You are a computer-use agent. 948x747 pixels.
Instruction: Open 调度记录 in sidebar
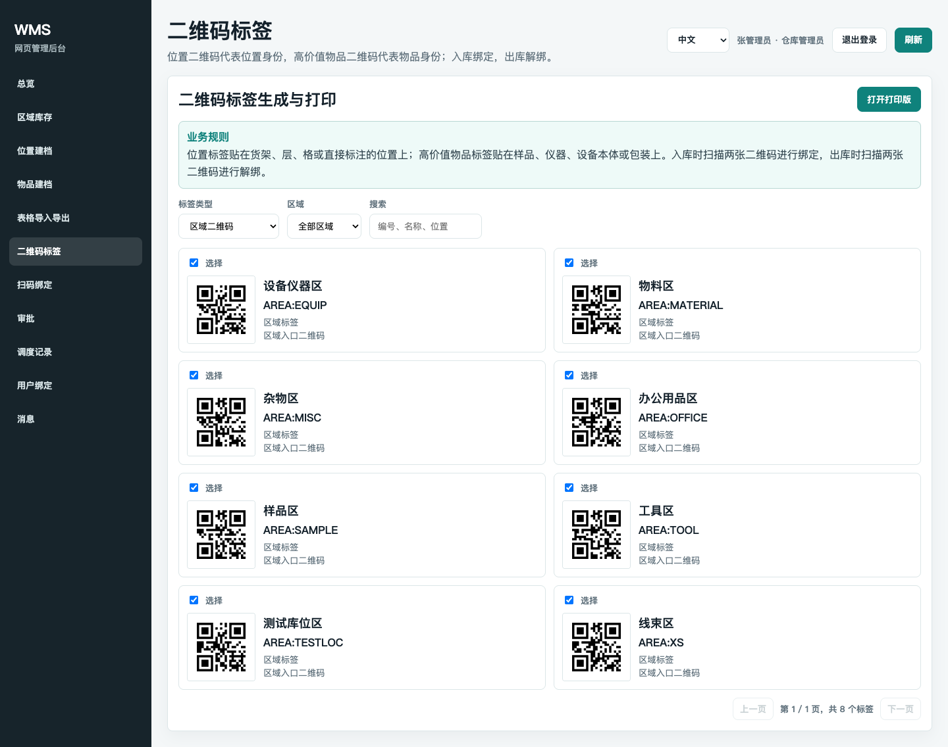tap(76, 352)
